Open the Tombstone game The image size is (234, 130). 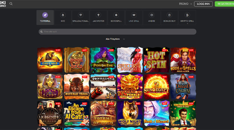pyautogui.click(x=103, y=87)
